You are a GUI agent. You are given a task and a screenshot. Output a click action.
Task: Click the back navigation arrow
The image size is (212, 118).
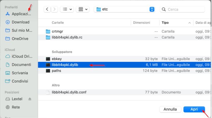[47, 9]
